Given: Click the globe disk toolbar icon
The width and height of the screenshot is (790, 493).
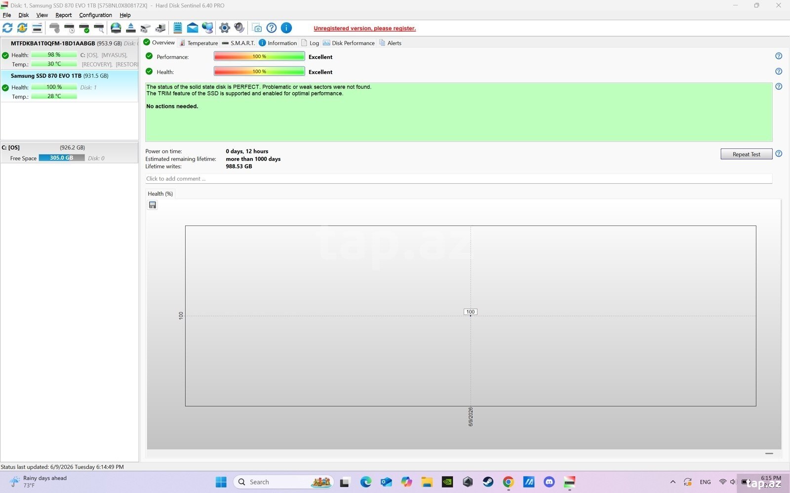Looking at the screenshot, I should (116, 28).
